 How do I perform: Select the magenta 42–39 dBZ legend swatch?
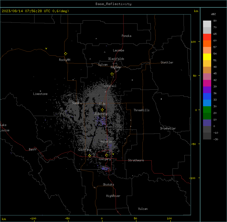[x=207, y=83]
